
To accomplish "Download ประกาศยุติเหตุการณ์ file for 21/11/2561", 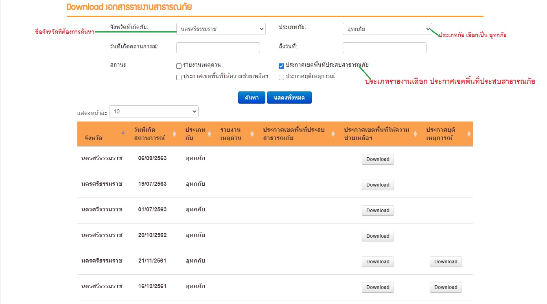I will pos(446,262).
